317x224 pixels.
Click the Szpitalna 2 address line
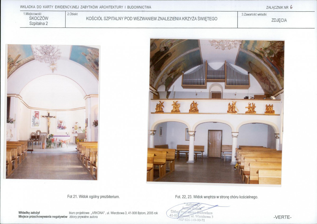click(x=39, y=24)
